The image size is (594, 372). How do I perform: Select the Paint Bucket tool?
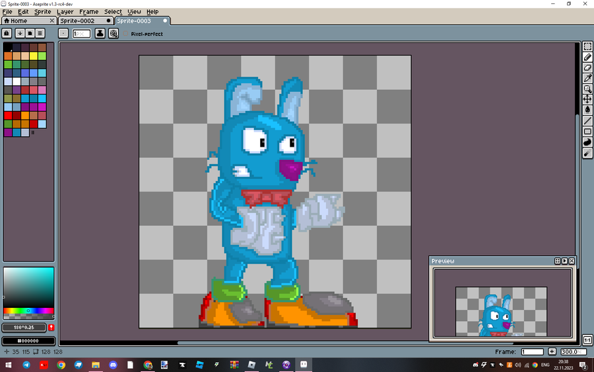(x=587, y=110)
